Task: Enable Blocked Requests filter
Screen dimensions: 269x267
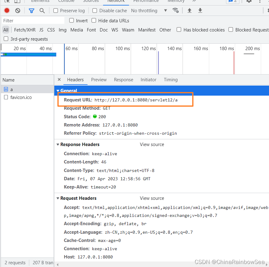Action: pyautogui.click(x=231, y=30)
